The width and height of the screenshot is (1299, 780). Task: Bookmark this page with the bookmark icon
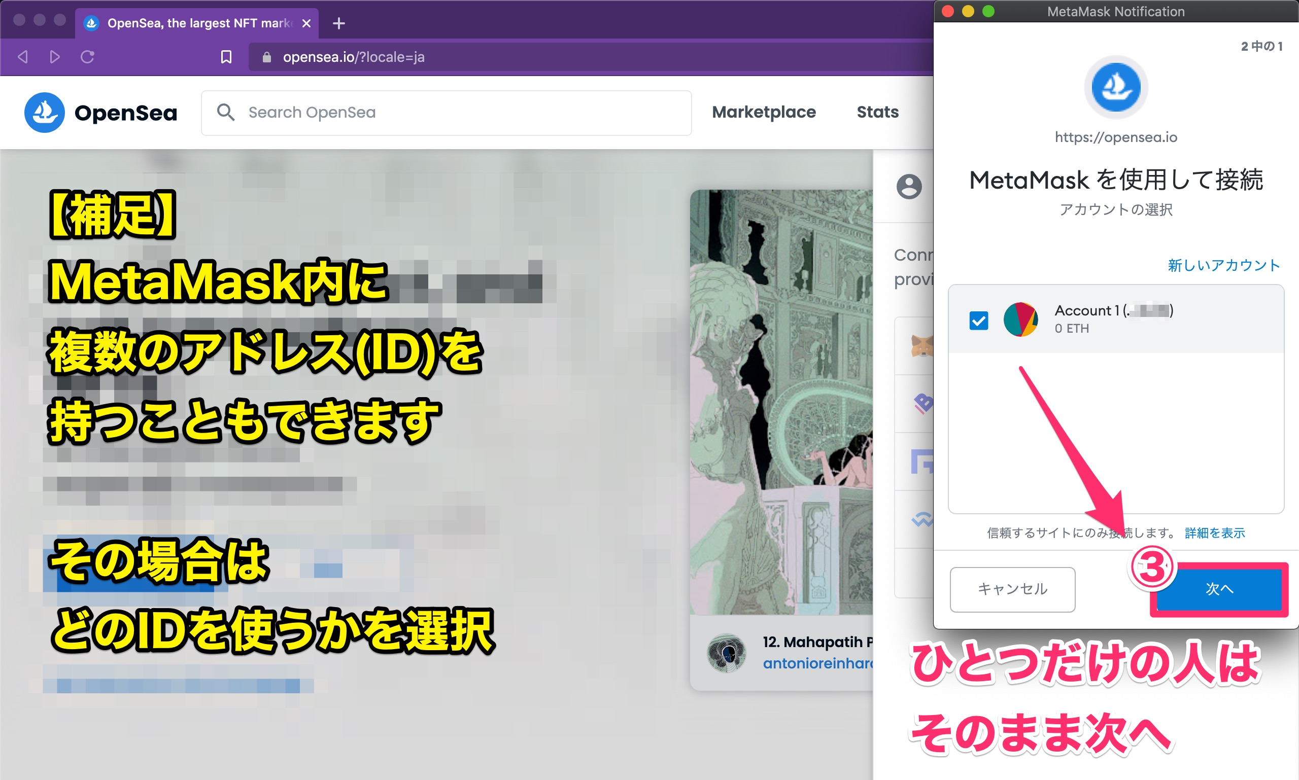pyautogui.click(x=226, y=57)
